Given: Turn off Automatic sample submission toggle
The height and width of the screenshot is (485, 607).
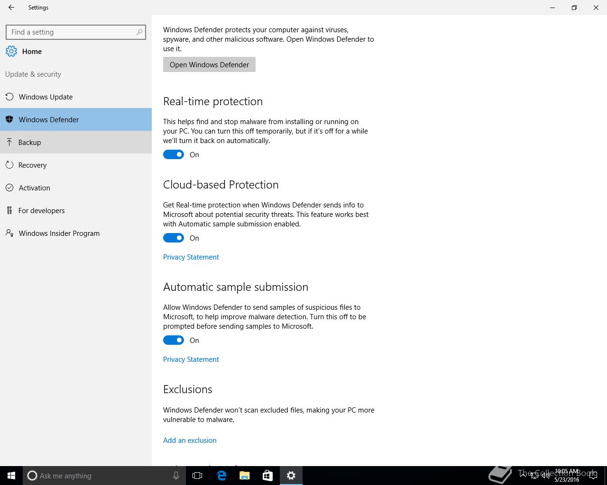Looking at the screenshot, I should click(x=174, y=340).
